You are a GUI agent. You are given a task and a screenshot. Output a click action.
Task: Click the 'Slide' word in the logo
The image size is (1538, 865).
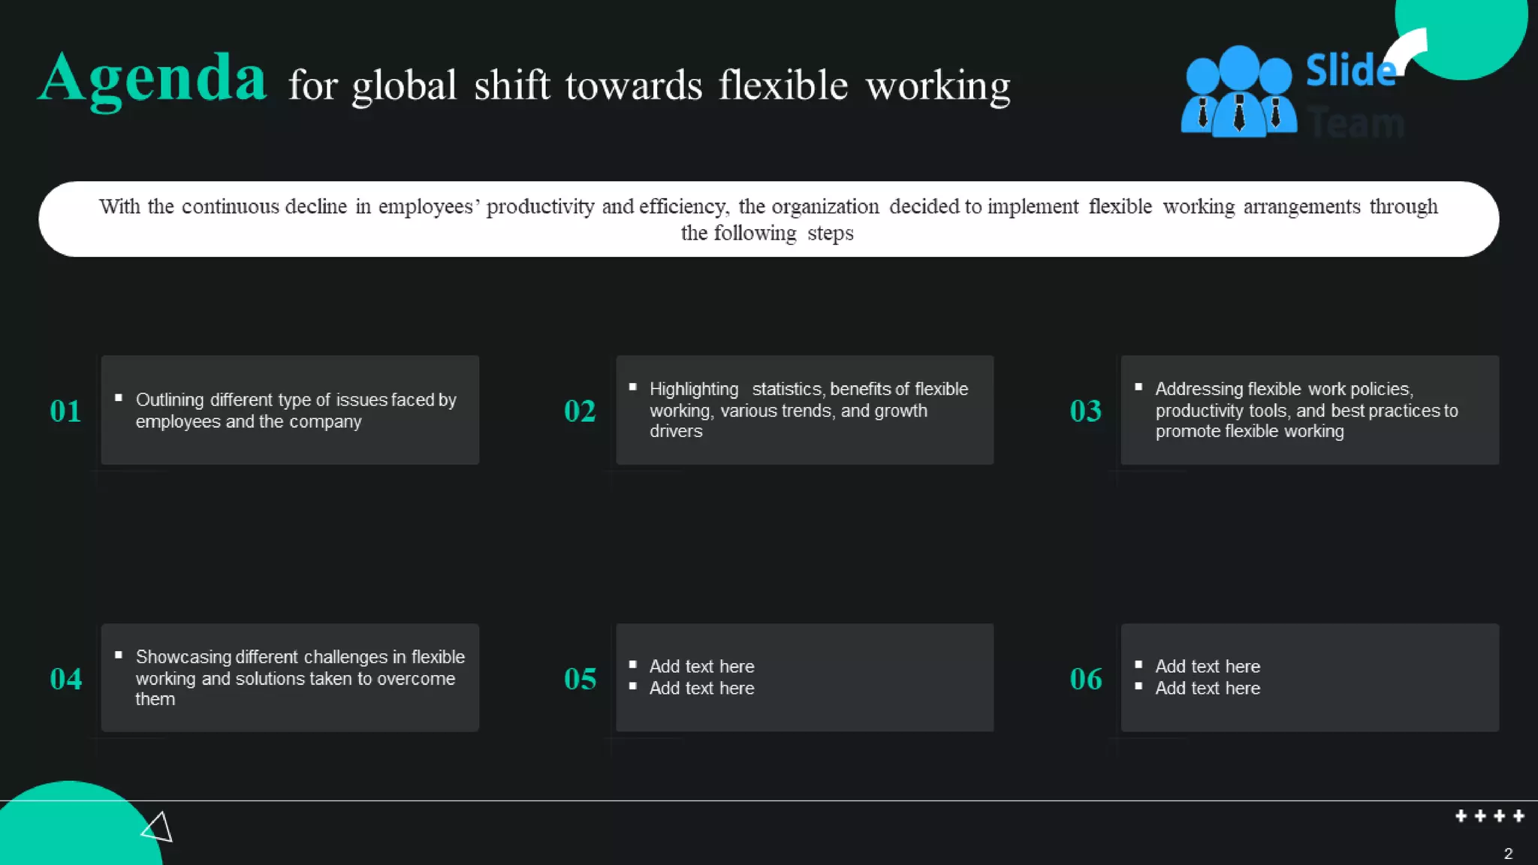click(1351, 70)
